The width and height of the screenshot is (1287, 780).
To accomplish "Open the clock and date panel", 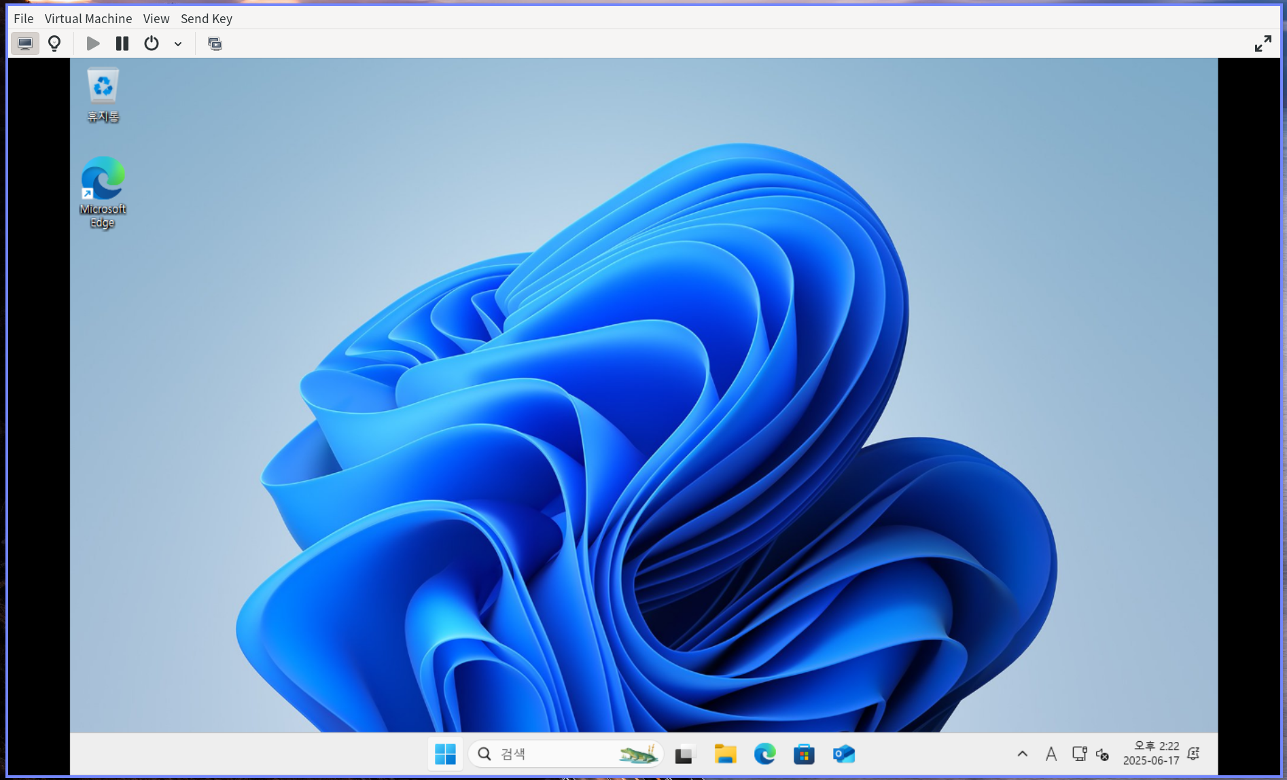I will tap(1151, 753).
